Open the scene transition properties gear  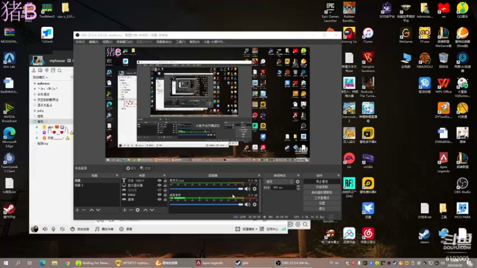coord(298,182)
